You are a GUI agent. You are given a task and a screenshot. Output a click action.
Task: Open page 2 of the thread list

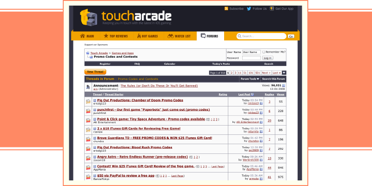pyautogui.click(x=232, y=73)
